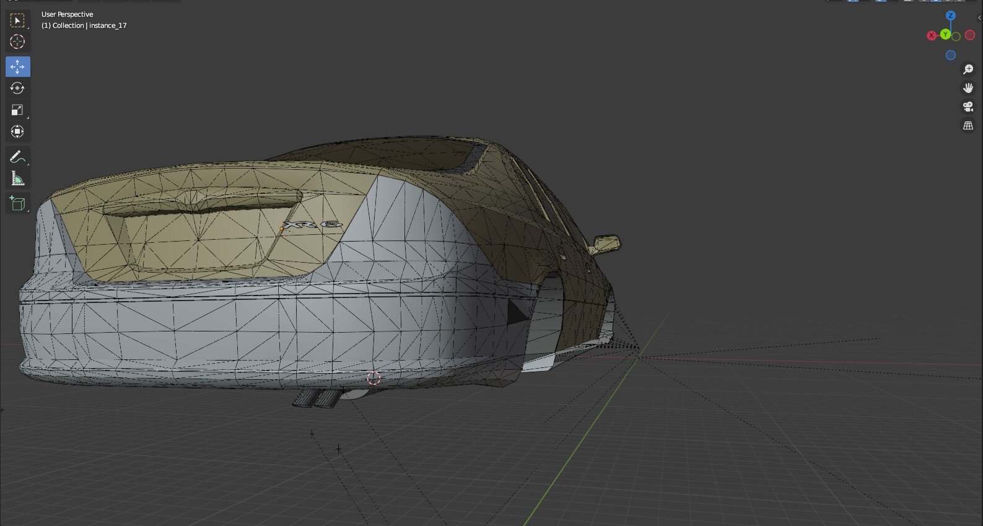Select the Transform tool
The image size is (983, 526).
tap(17, 131)
